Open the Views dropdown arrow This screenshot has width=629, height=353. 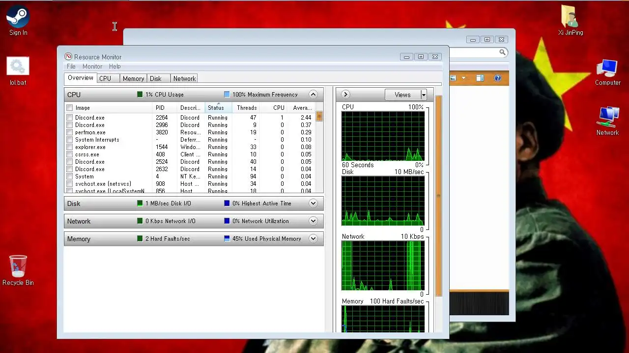coord(424,95)
